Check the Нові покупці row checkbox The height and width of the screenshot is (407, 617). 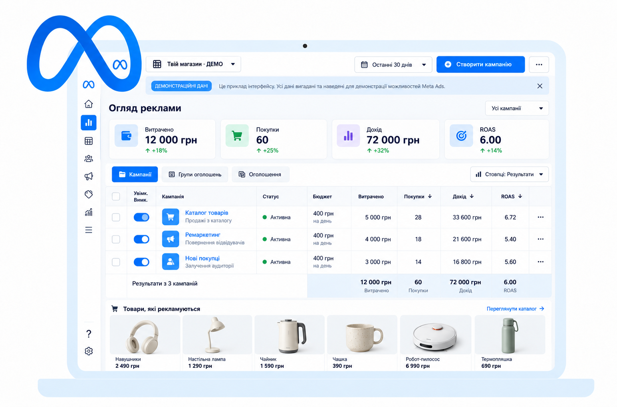116,262
